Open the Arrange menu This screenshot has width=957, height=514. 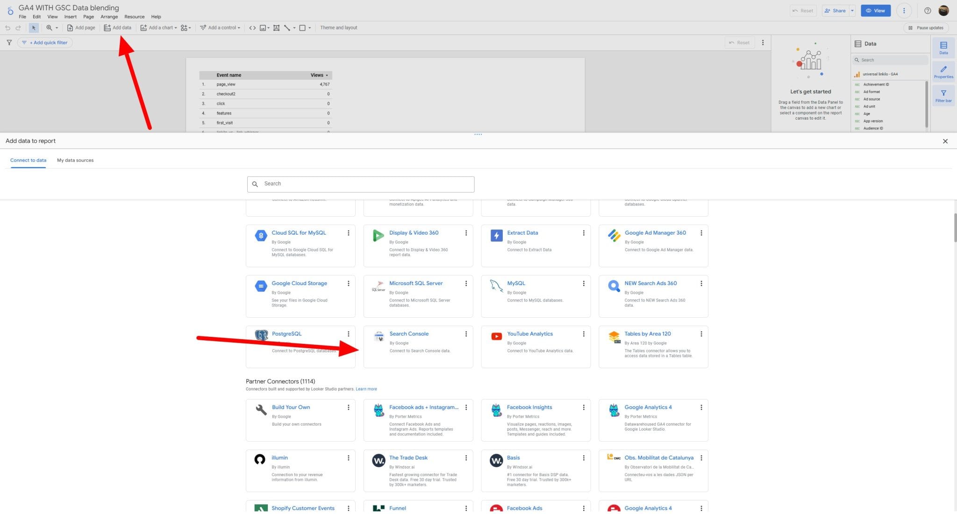[109, 16]
